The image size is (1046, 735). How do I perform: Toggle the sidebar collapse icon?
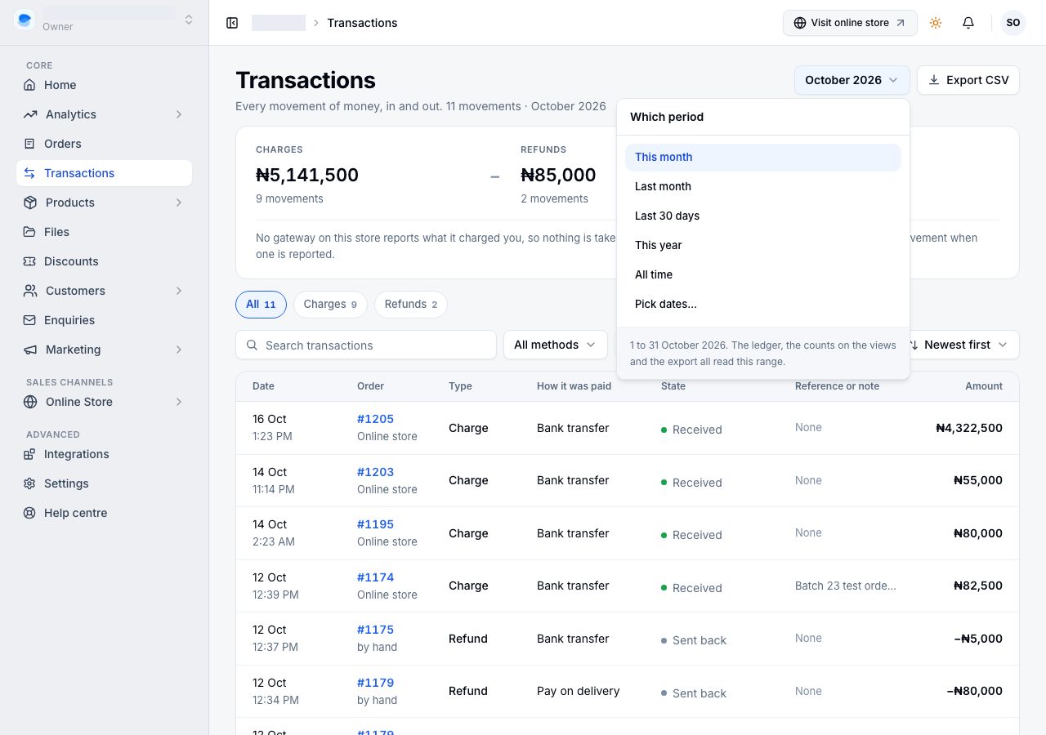click(x=232, y=23)
